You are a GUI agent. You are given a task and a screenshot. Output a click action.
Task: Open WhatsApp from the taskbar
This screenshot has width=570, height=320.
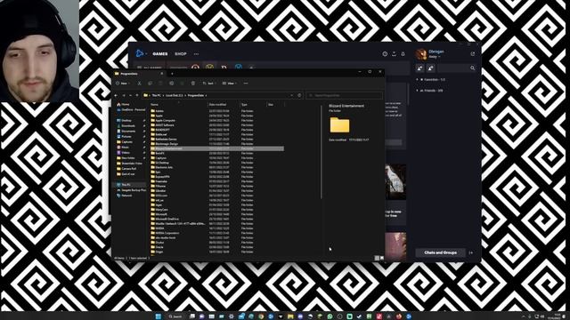330,316
